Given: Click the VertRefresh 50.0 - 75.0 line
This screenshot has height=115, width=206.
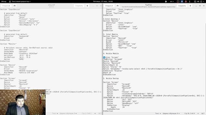Looking at the screenshot, I should pyautogui.click(x=17, y=57).
